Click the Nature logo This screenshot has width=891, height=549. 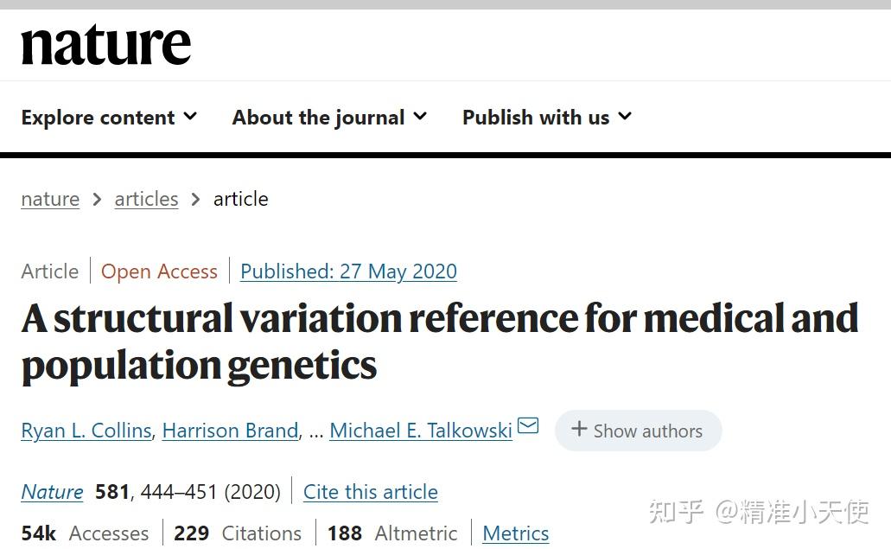105,45
